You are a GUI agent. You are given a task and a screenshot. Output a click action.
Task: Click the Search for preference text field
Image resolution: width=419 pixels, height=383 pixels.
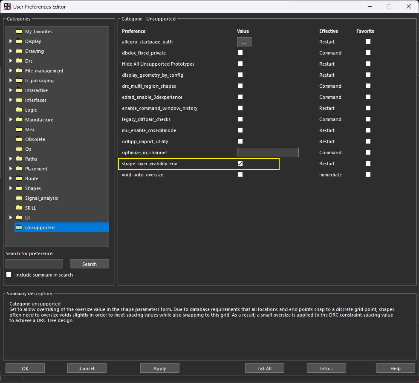(x=34, y=264)
